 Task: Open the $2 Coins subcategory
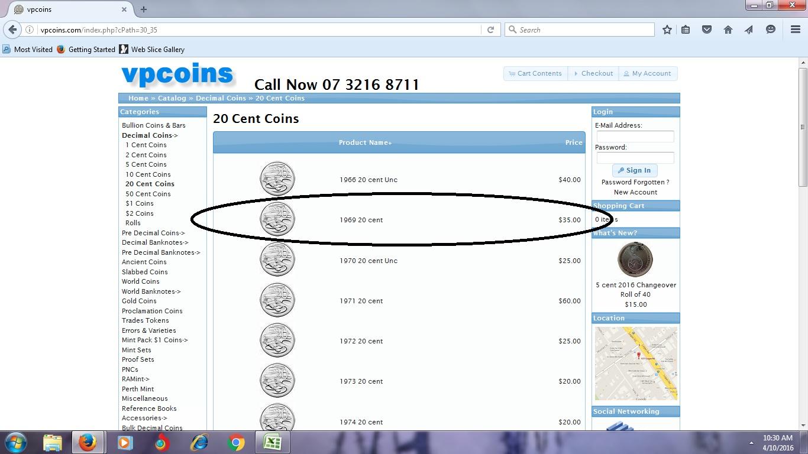tap(140, 213)
